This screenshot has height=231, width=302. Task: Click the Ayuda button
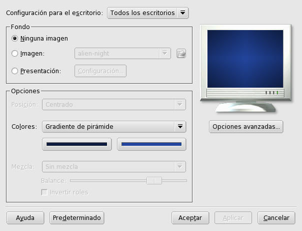pyautogui.click(x=25, y=218)
